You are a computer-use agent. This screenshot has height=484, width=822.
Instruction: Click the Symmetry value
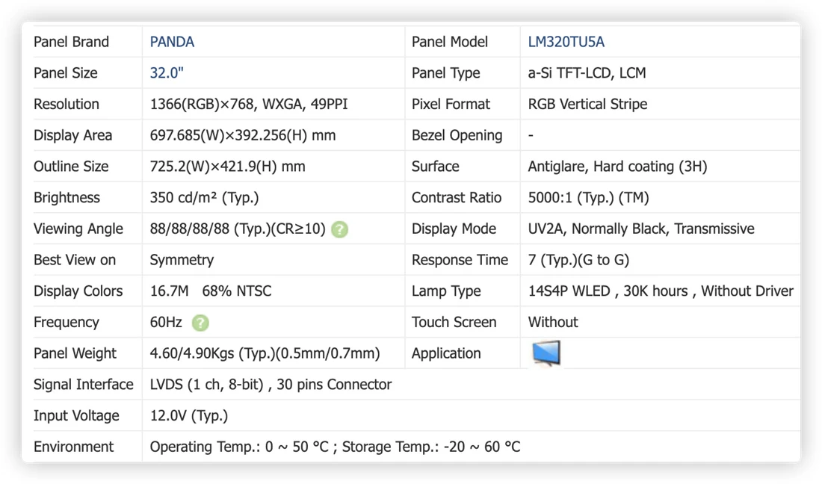click(182, 260)
